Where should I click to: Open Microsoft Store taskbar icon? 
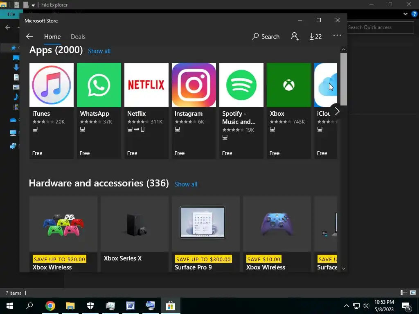170,306
